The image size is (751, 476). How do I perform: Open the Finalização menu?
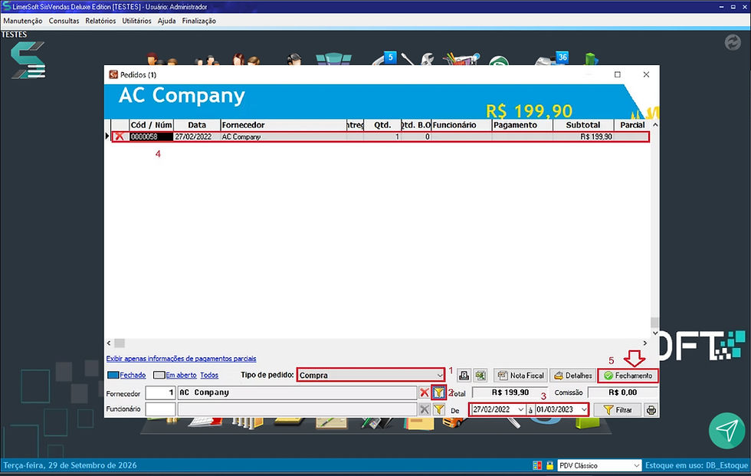click(x=198, y=21)
